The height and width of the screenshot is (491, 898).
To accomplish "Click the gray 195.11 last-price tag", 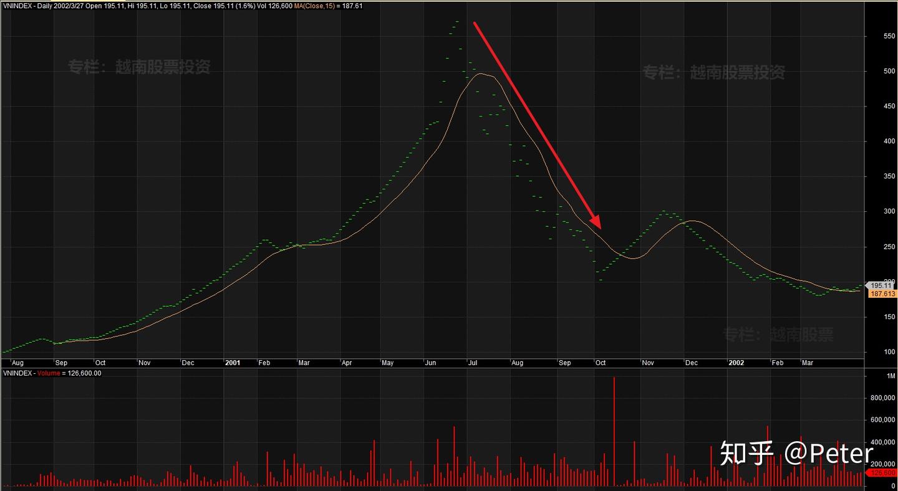I will coord(879,285).
